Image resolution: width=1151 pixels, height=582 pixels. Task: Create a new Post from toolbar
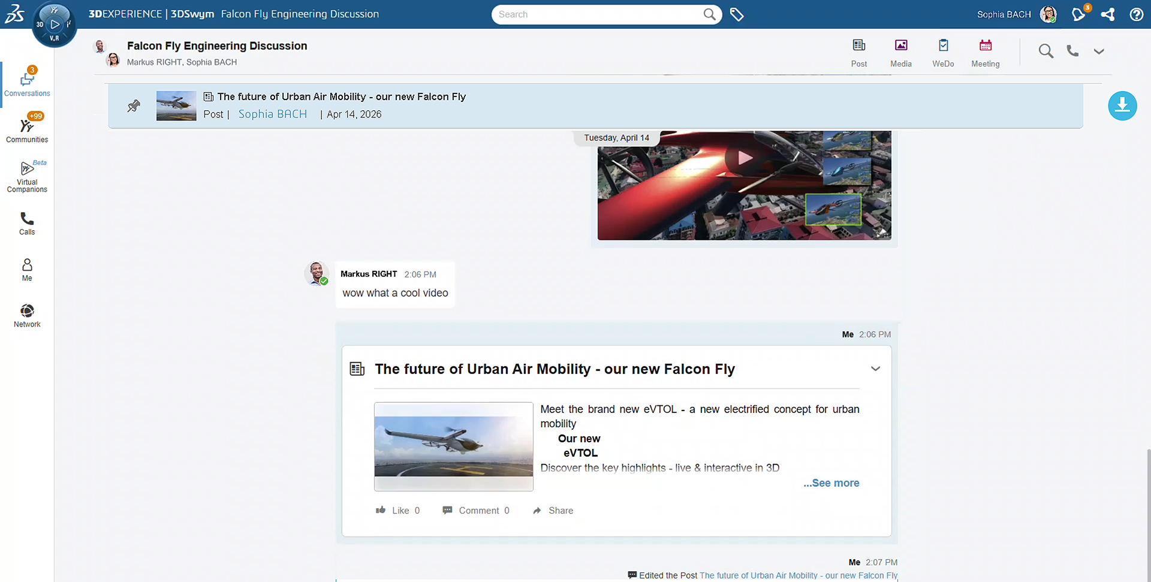point(859,53)
